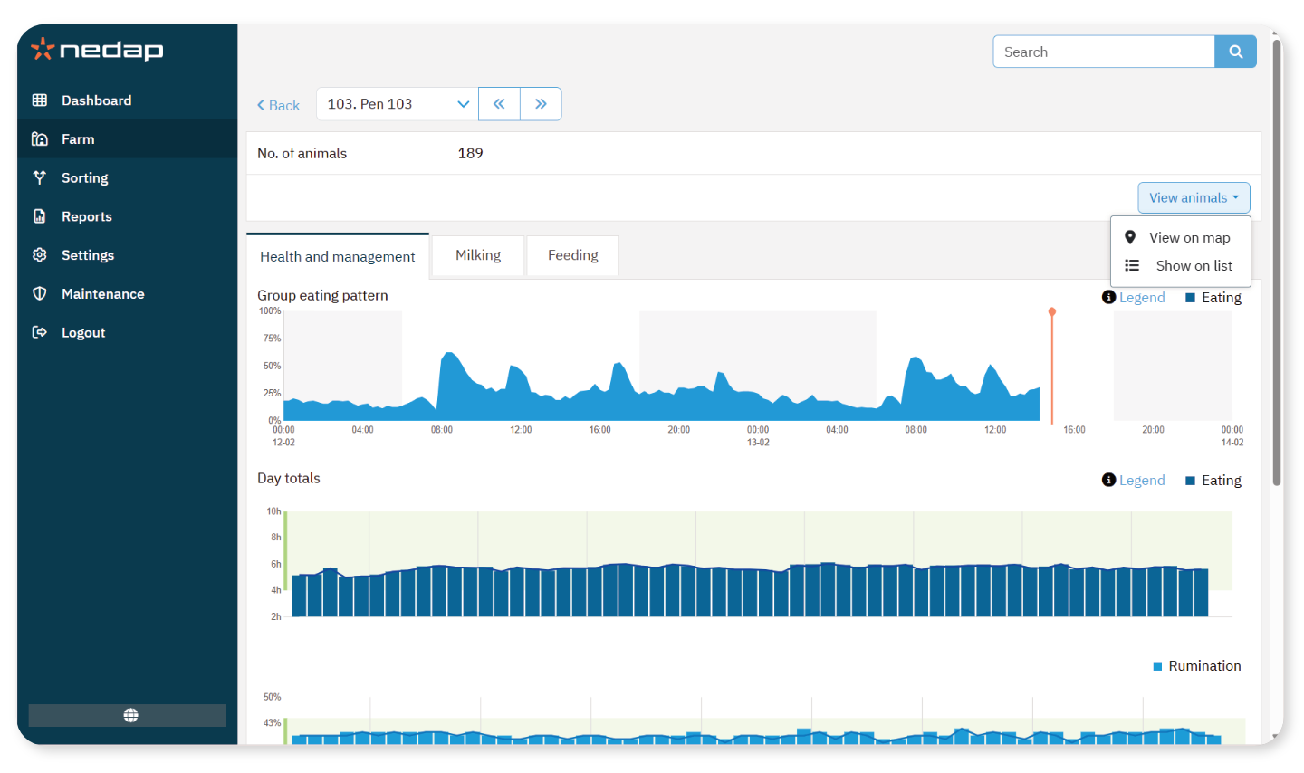Switch to the Feeding tab

click(x=573, y=255)
